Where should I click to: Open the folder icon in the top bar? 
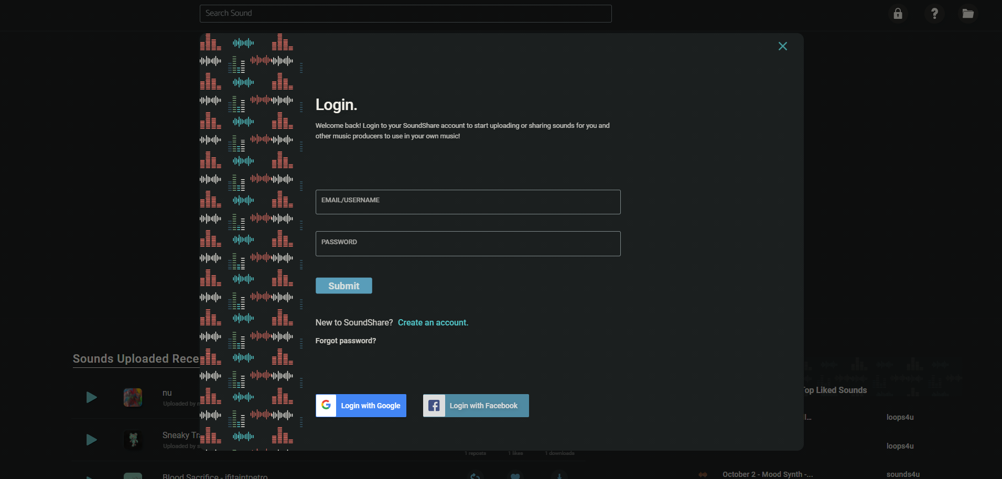(968, 14)
